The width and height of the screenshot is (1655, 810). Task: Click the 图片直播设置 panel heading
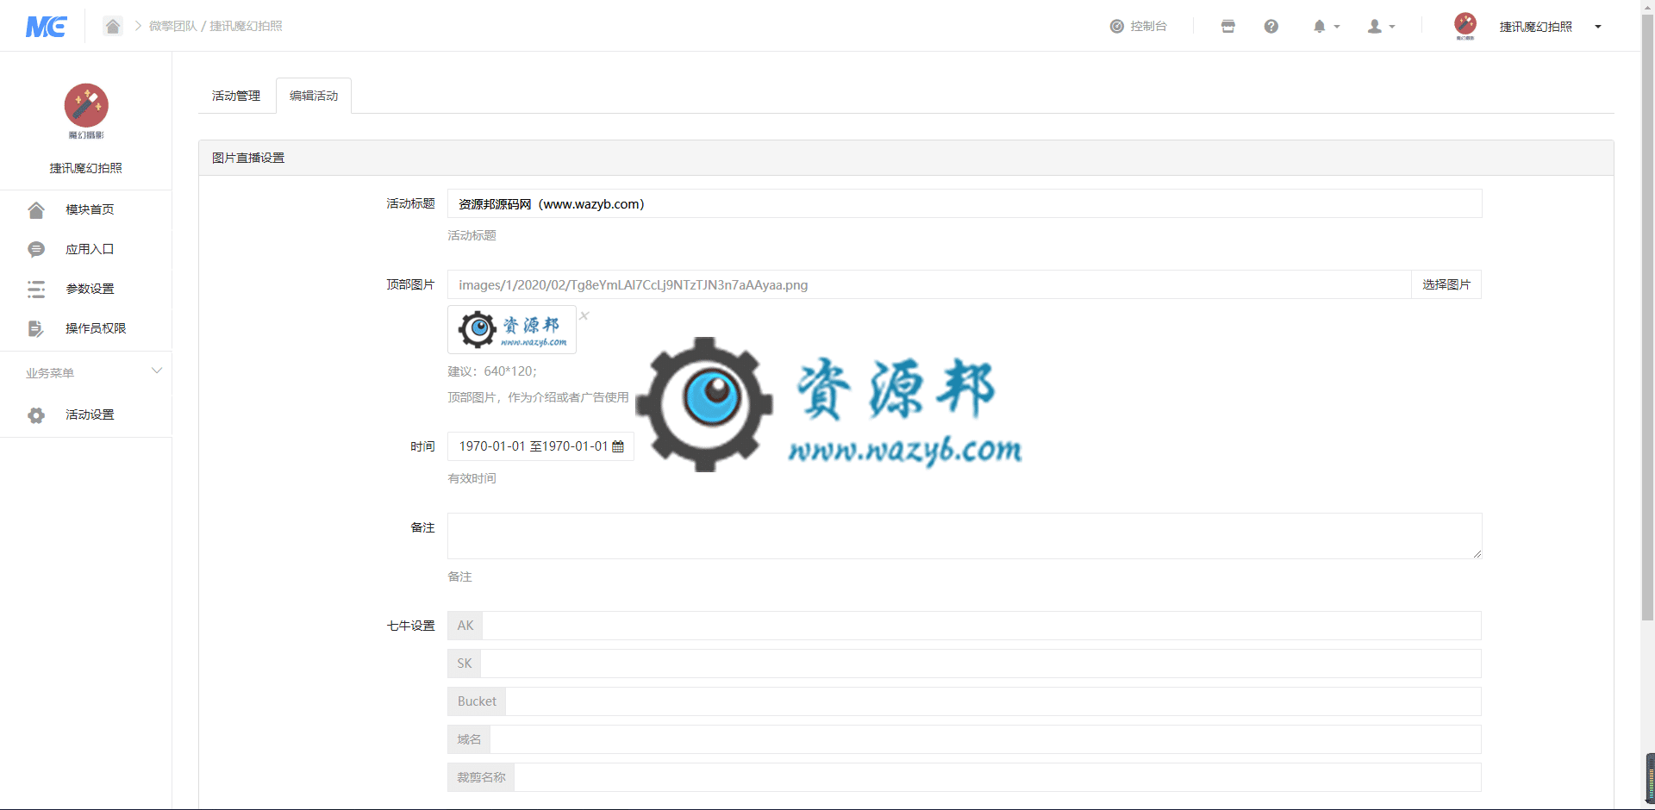(248, 158)
